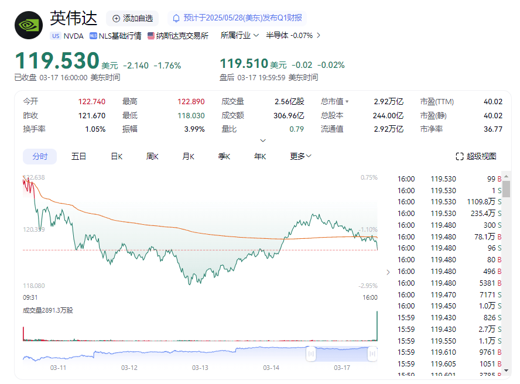Switch to the 月K chart tab
This screenshot has height=384, width=520.
click(188, 156)
